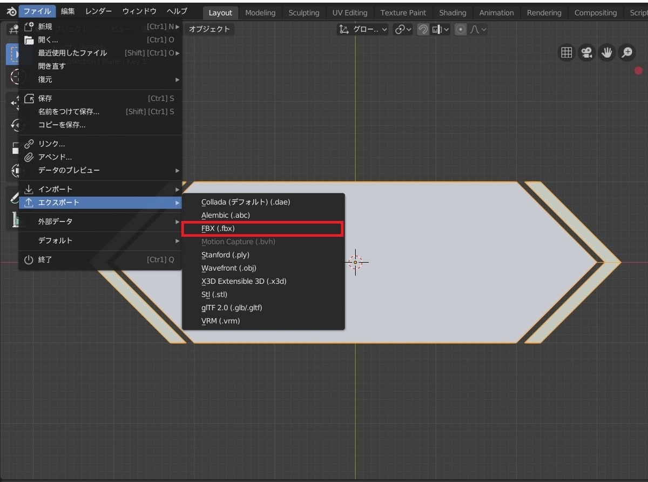Viewport: 648px width, 482px height.
Task: Click the 3D cursor in viewport
Action: pyautogui.click(x=355, y=262)
